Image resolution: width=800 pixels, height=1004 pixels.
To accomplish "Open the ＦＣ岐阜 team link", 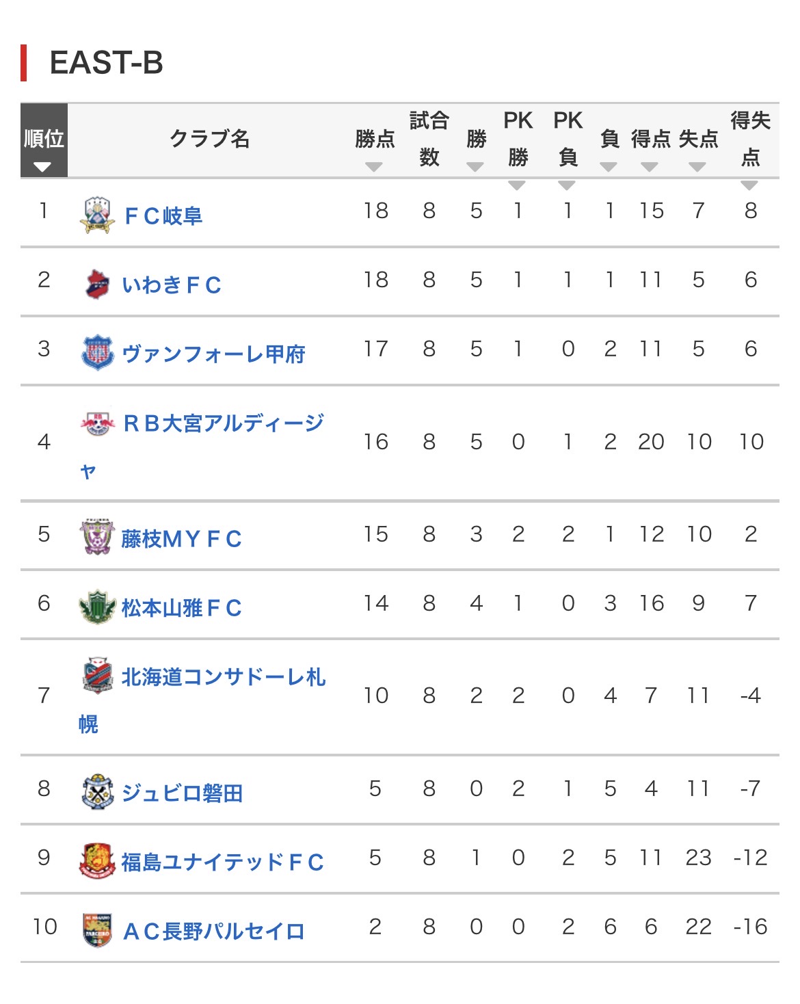I will 163,216.
